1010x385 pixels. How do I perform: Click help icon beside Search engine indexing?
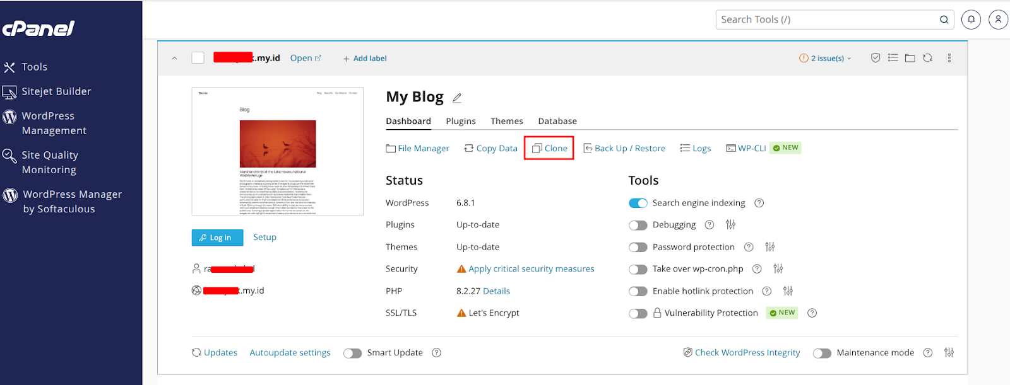point(759,203)
